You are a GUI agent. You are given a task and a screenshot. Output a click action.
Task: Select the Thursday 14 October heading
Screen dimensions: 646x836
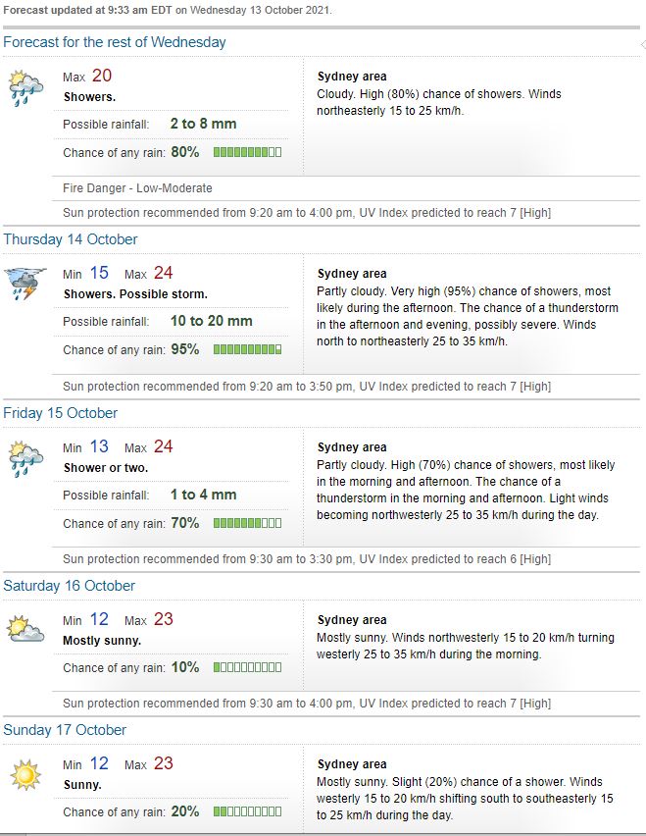pos(71,239)
